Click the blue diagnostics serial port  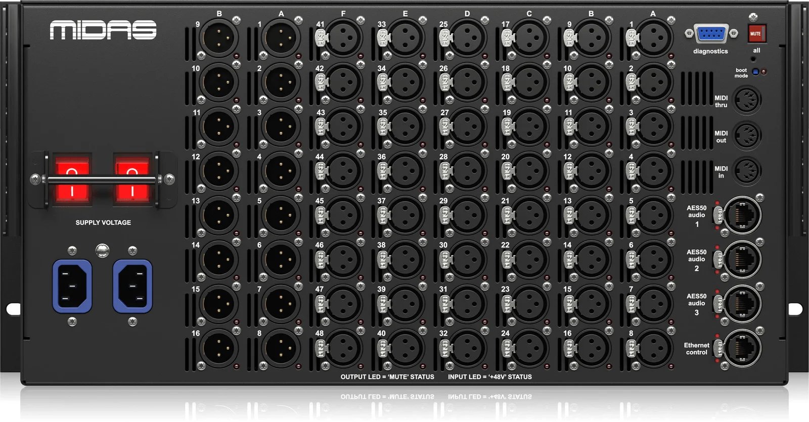point(710,35)
